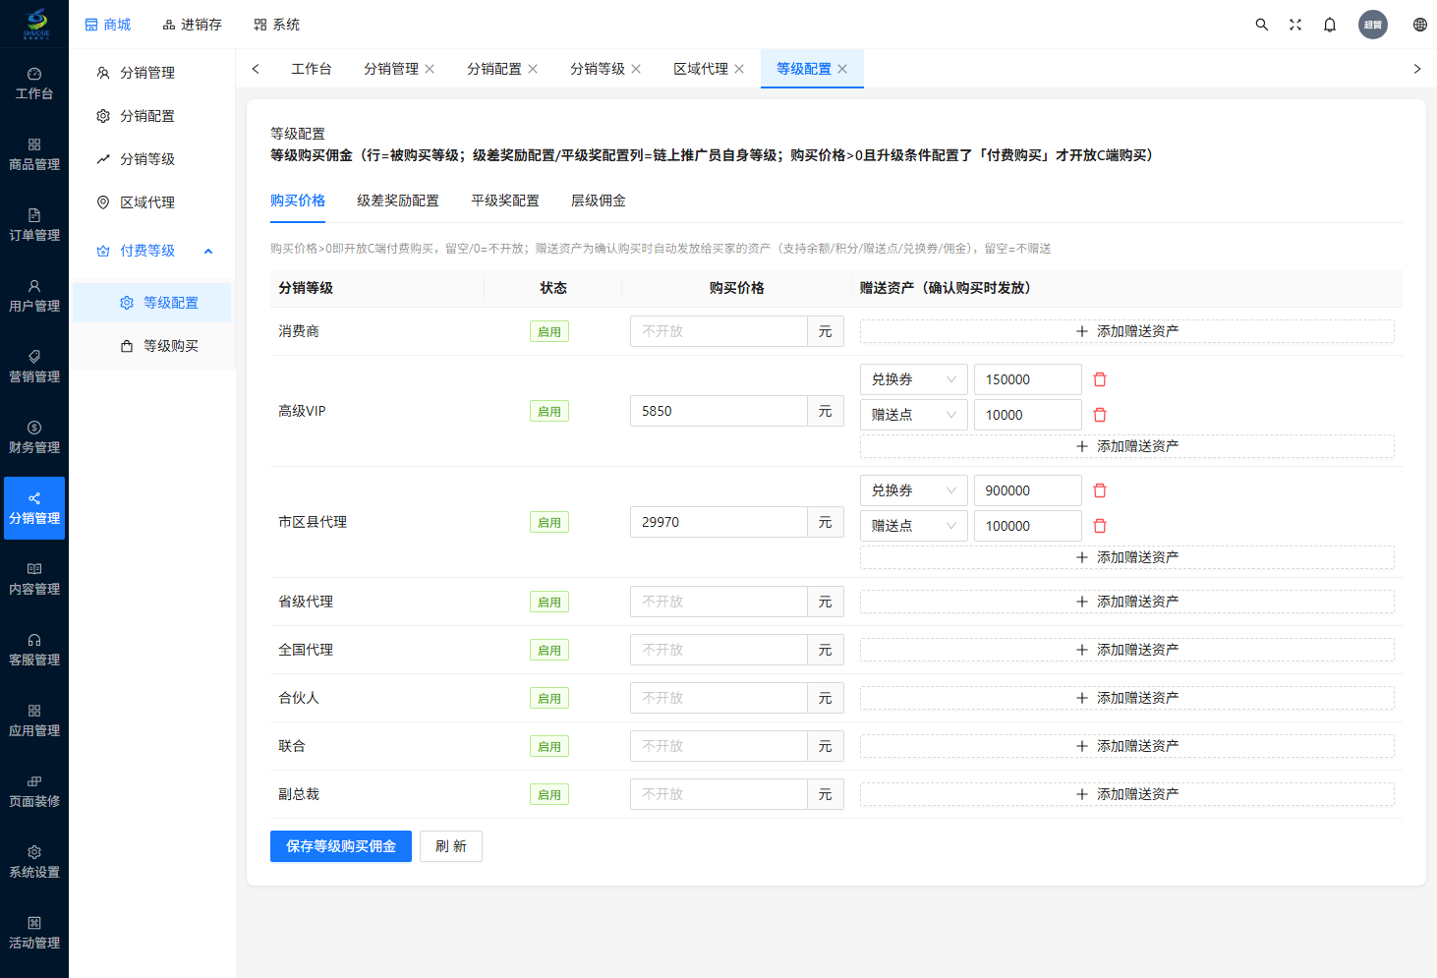This screenshot has height=978, width=1437.
Task: Open 系统设置 in the dark sidebar
Action: click(34, 862)
